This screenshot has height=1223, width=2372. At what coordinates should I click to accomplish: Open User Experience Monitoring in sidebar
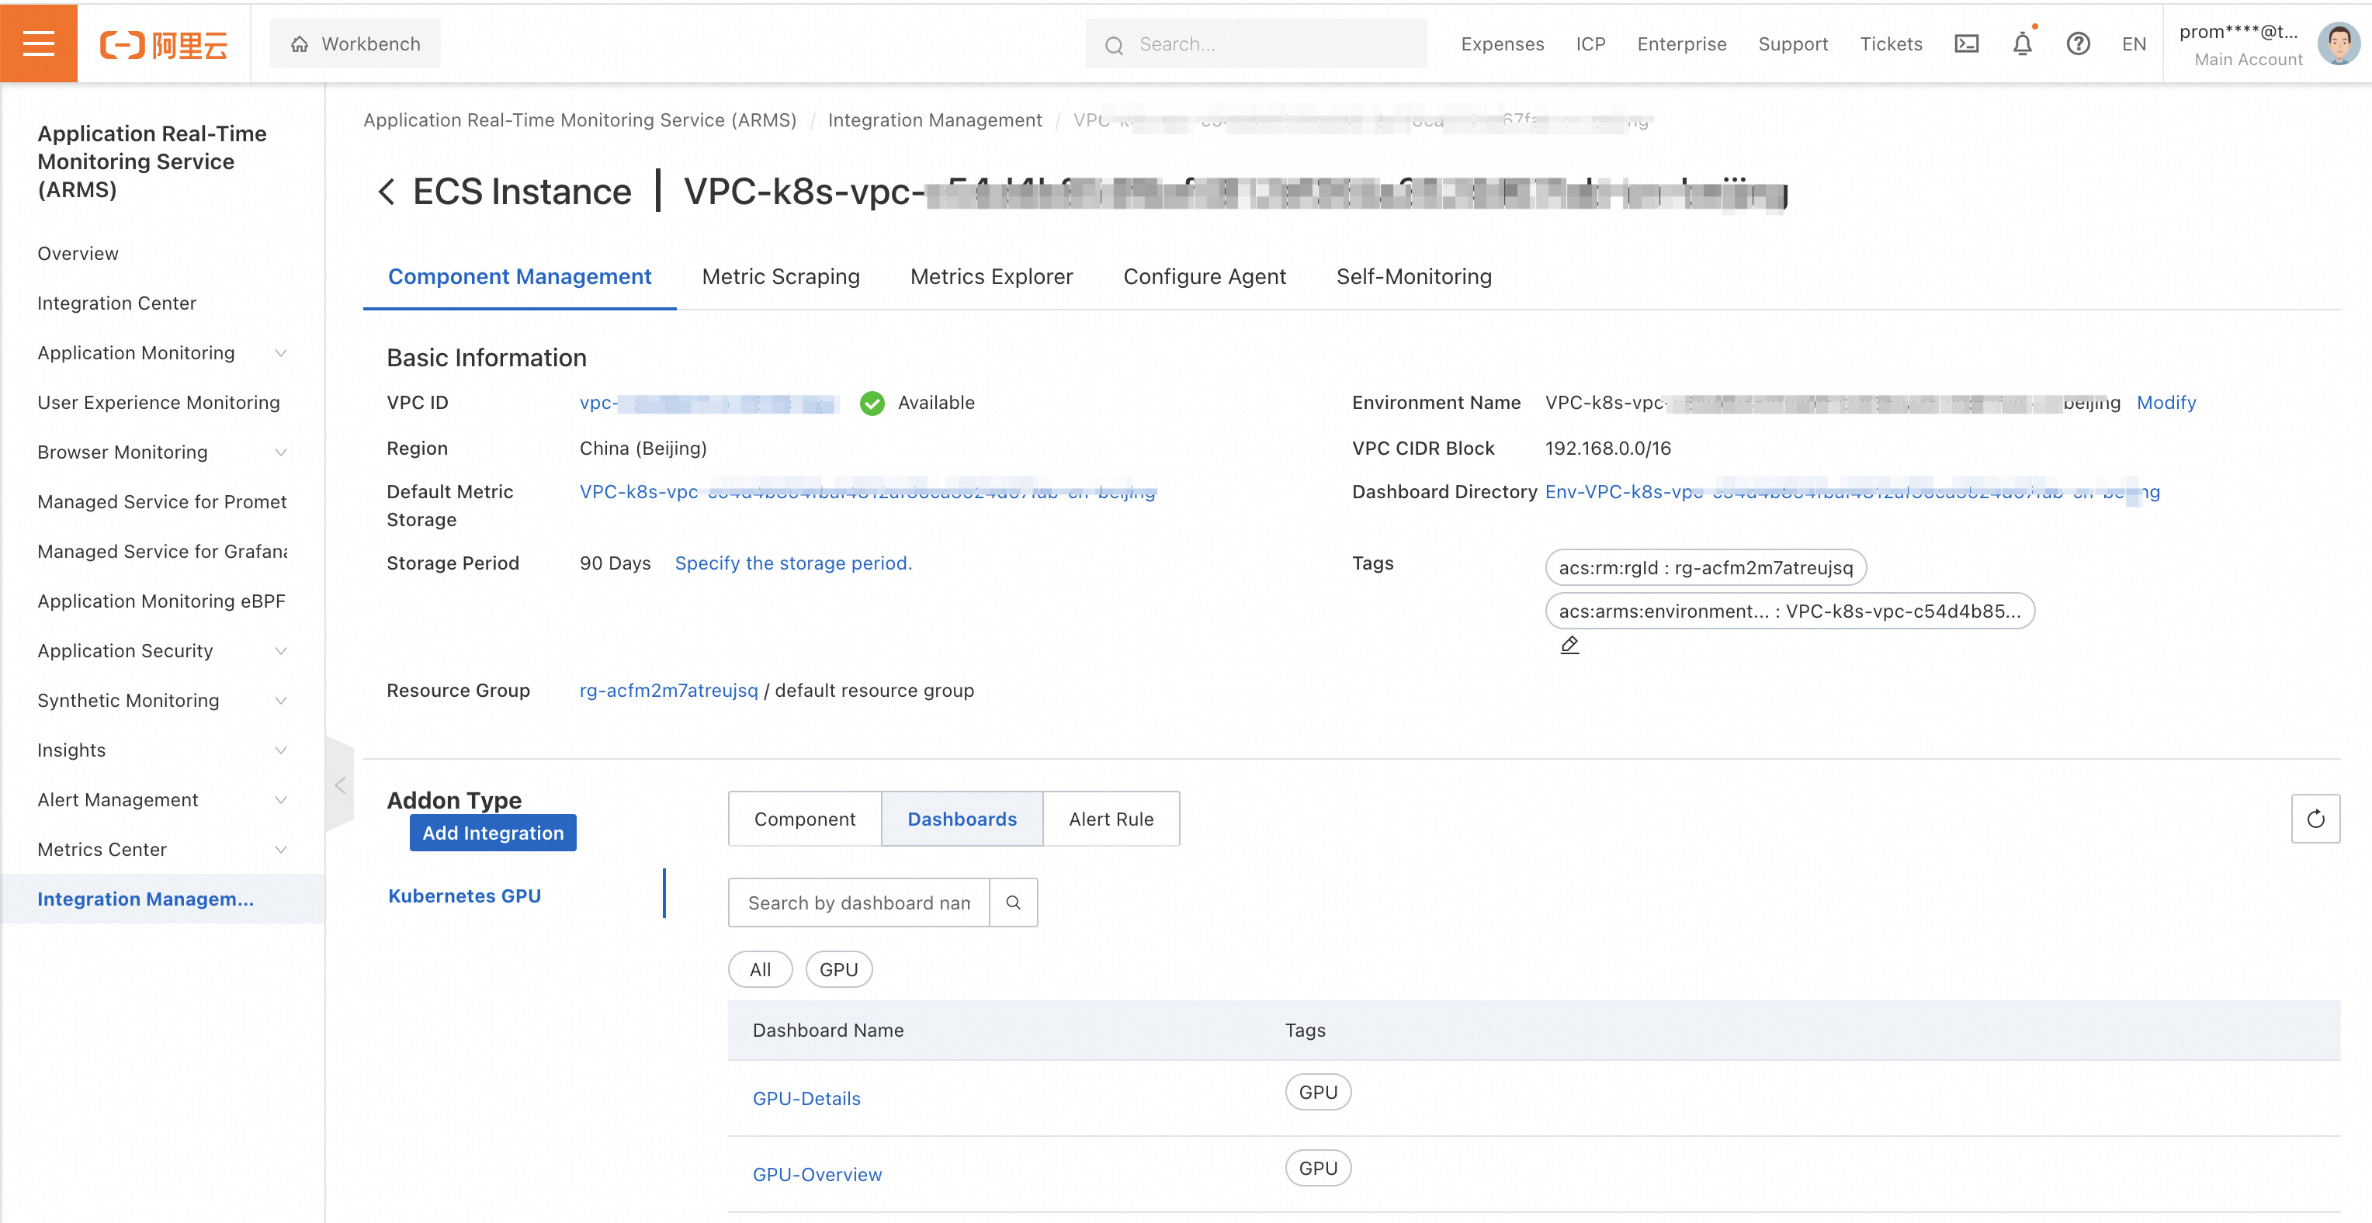[158, 403]
